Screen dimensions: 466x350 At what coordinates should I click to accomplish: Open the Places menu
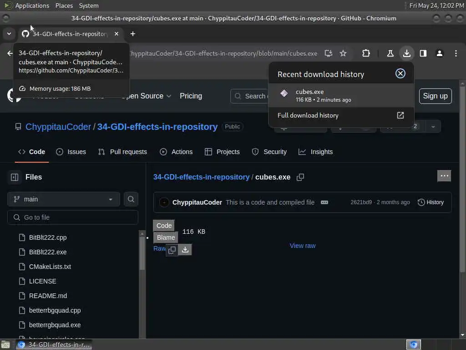click(x=64, y=5)
